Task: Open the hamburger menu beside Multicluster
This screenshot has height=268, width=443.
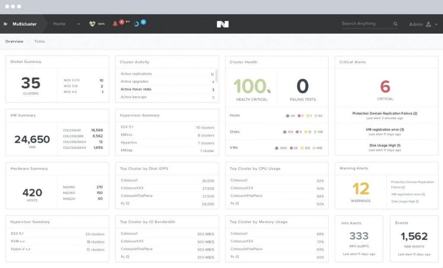Action: [x=6, y=24]
